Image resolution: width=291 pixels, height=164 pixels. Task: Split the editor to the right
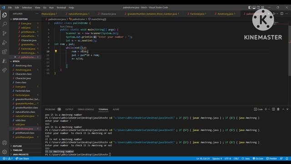point(282,14)
